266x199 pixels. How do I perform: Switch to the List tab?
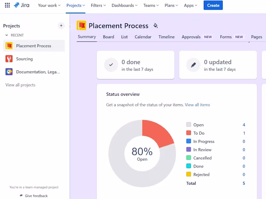click(124, 37)
